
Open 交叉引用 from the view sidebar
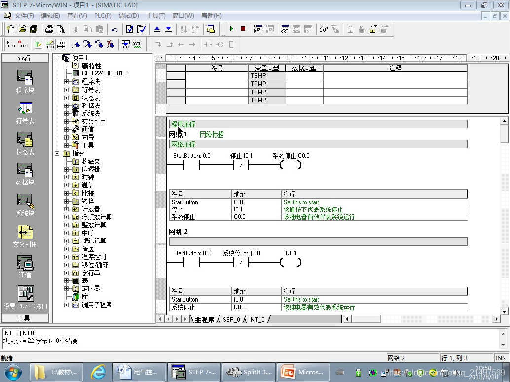[x=25, y=237]
